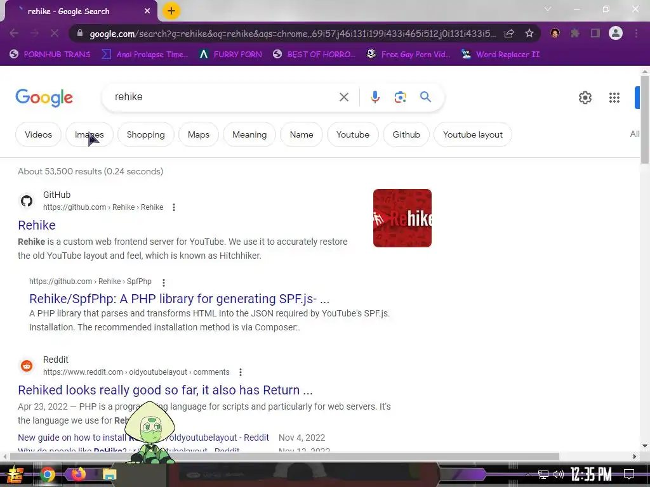The height and width of the screenshot is (487, 650).
Task: Submit search with magnifier icon
Action: [425, 97]
